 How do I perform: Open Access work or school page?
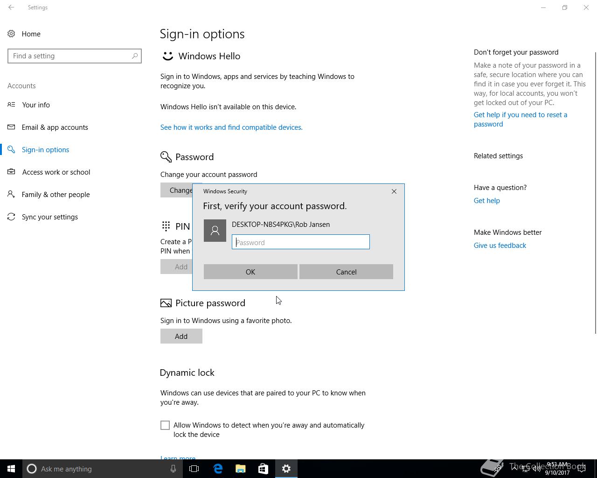pos(56,172)
